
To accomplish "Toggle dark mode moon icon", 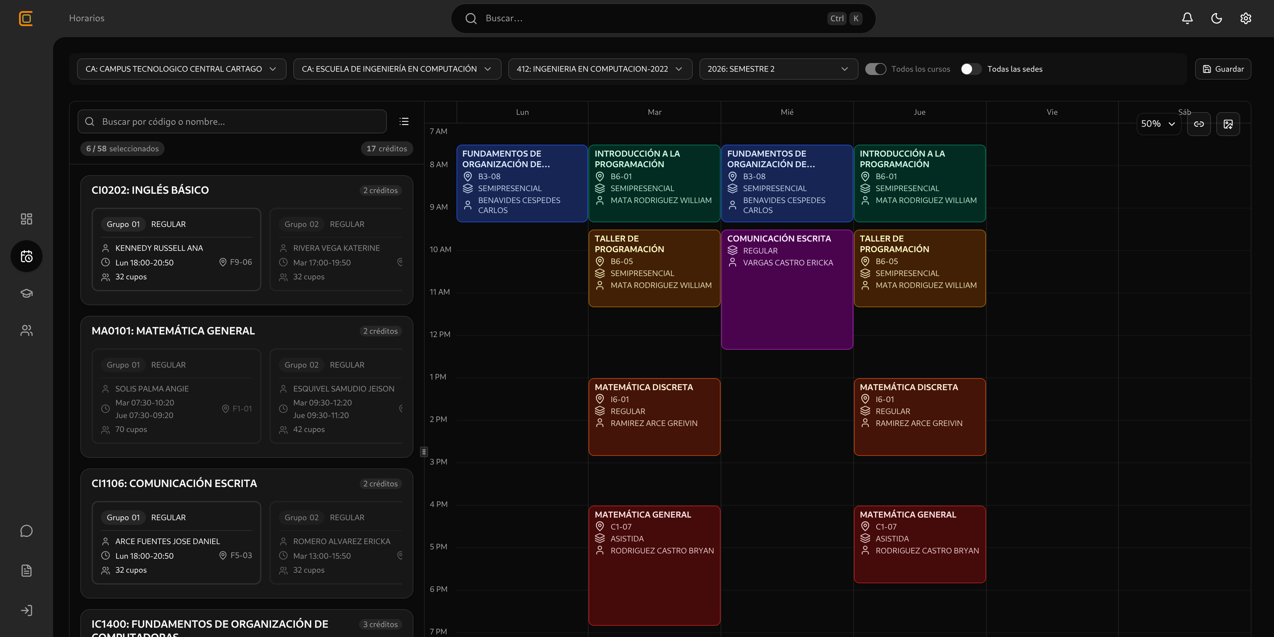I will (1216, 18).
